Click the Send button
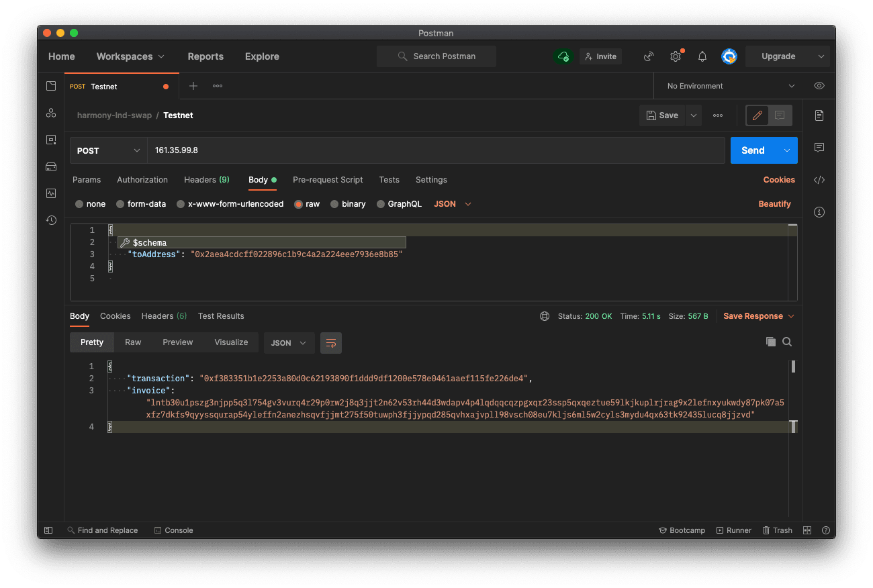Screen dimensions: 873x588 point(753,150)
